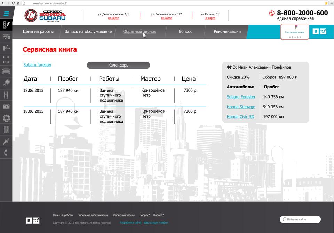Open 'Web-студия «Небо»' developer link
Viewport: 334px width, 233px height.
(156, 223)
